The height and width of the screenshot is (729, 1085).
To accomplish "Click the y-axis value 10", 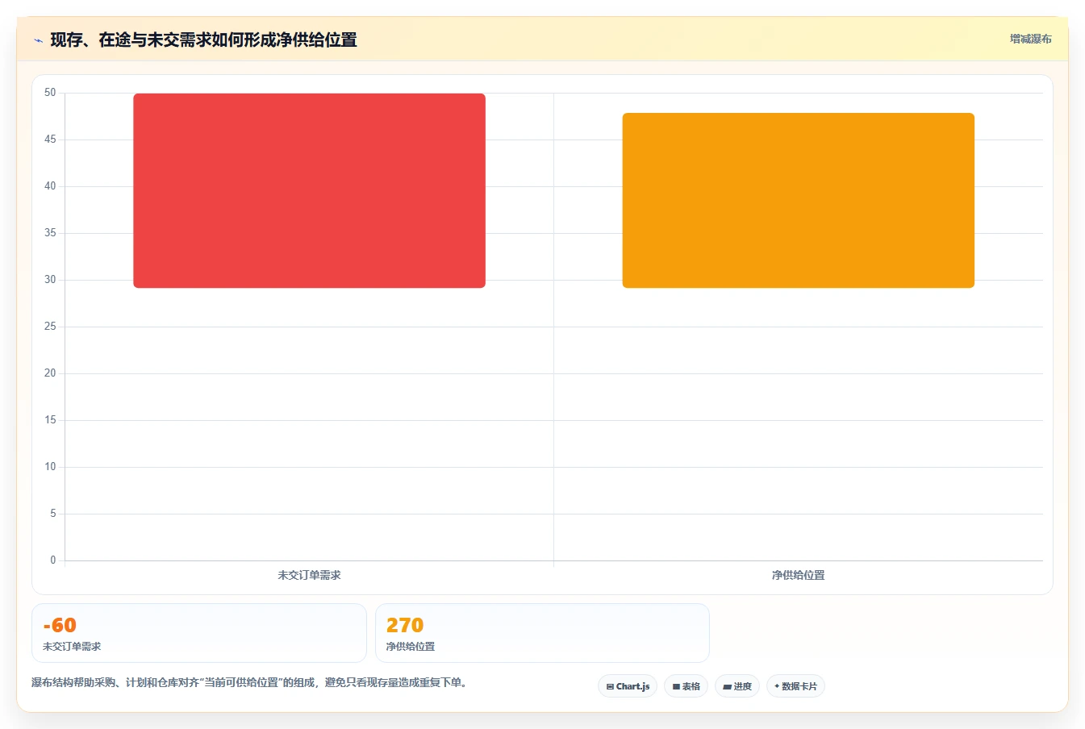I will (50, 467).
